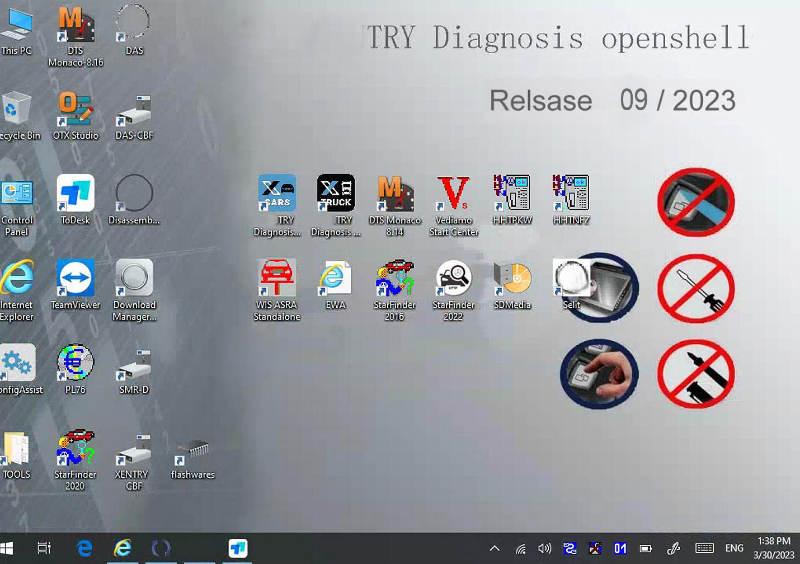
Task: Expand hidden system tray icons chevron
Action: coord(495,548)
